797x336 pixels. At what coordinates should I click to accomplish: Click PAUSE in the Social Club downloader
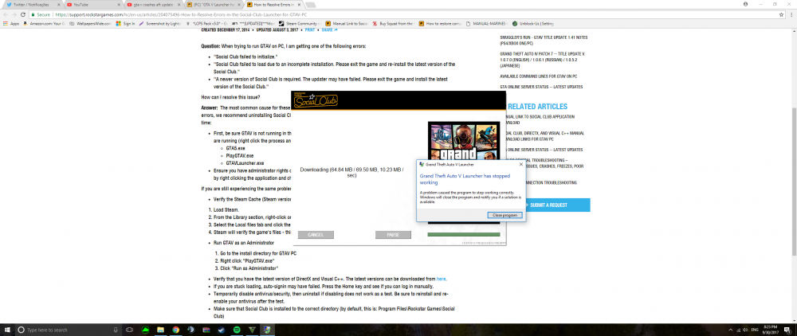pos(393,235)
